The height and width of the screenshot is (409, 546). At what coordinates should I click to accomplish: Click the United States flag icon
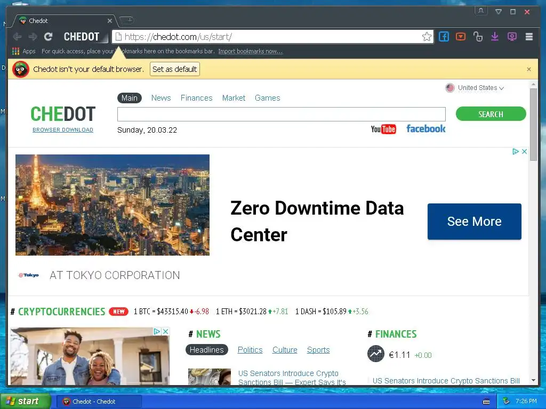pos(450,88)
